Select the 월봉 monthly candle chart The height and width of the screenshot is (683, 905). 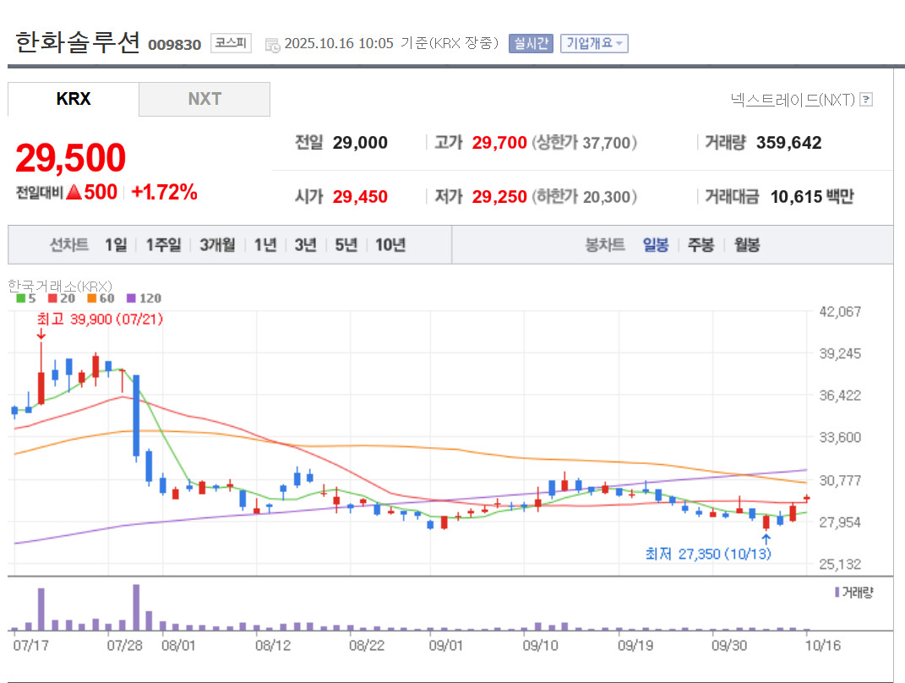(x=747, y=245)
